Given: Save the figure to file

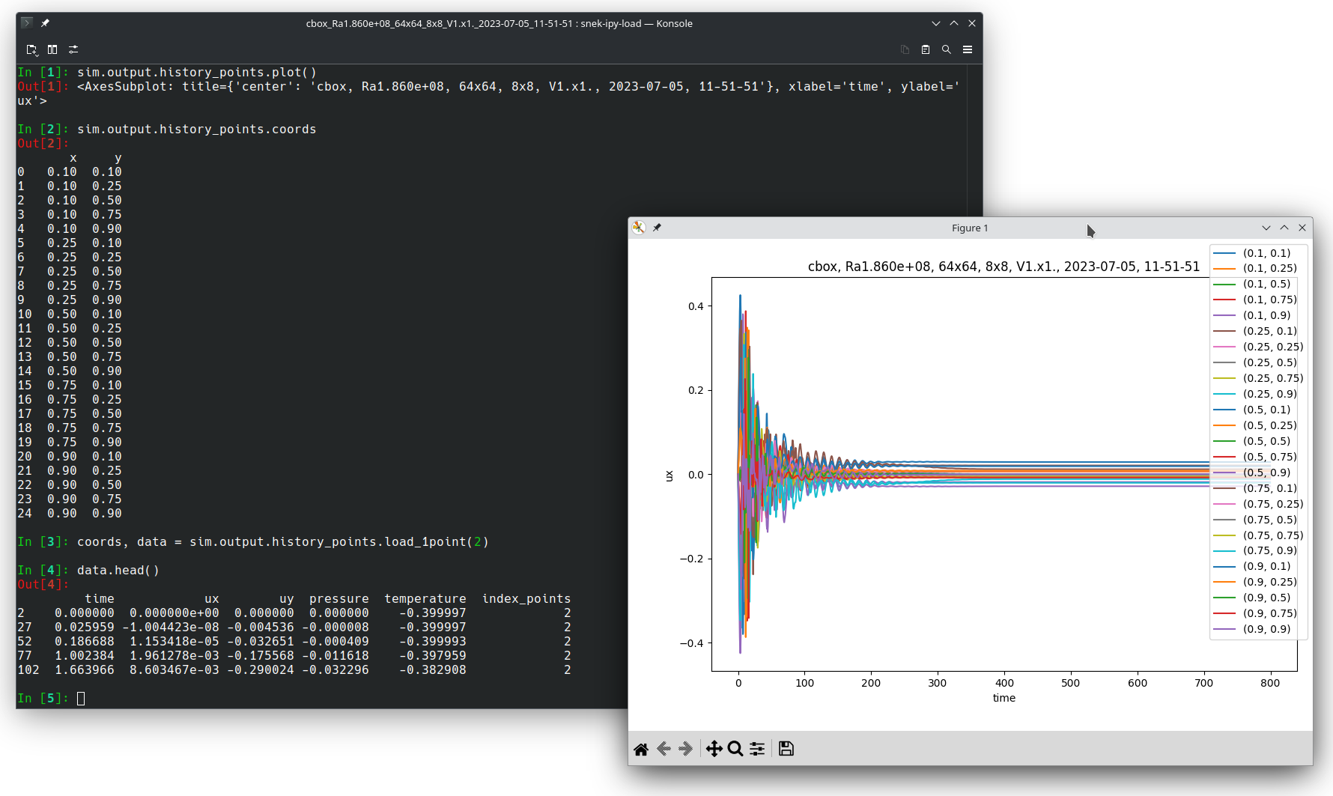Looking at the screenshot, I should 786,749.
